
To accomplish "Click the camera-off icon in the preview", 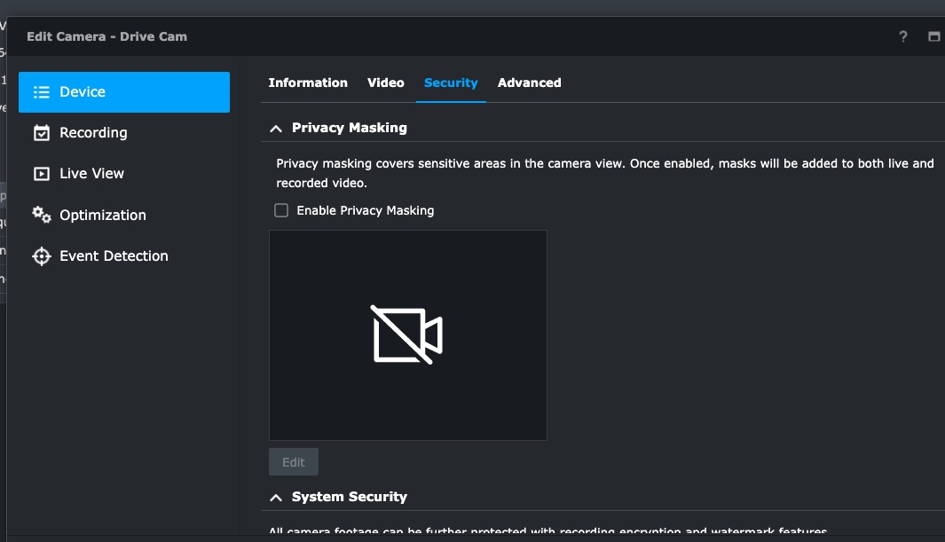I will [x=407, y=335].
